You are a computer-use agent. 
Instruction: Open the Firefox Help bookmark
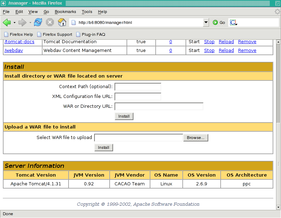pos(19,34)
